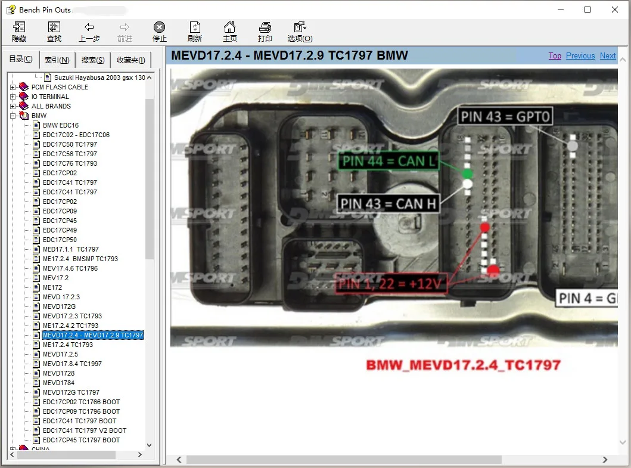Screen dimensions: 631x468
Task: Click the page icon next to MEV17.2
Action: coord(36,278)
